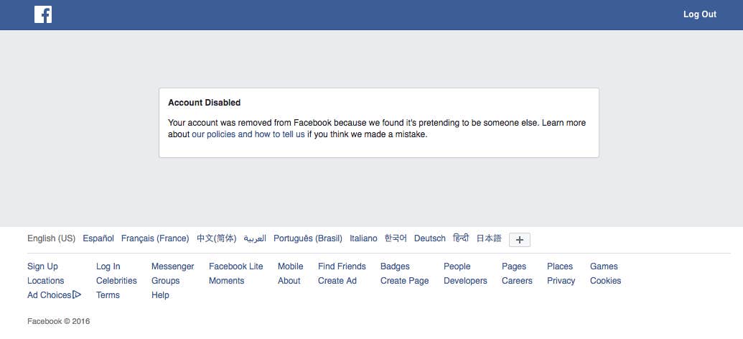Click the Developers footer link

465,281
